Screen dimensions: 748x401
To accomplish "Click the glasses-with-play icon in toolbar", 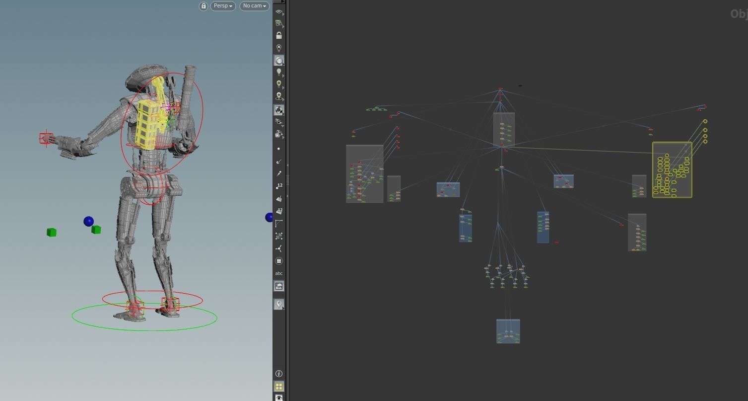I will tap(279, 134).
